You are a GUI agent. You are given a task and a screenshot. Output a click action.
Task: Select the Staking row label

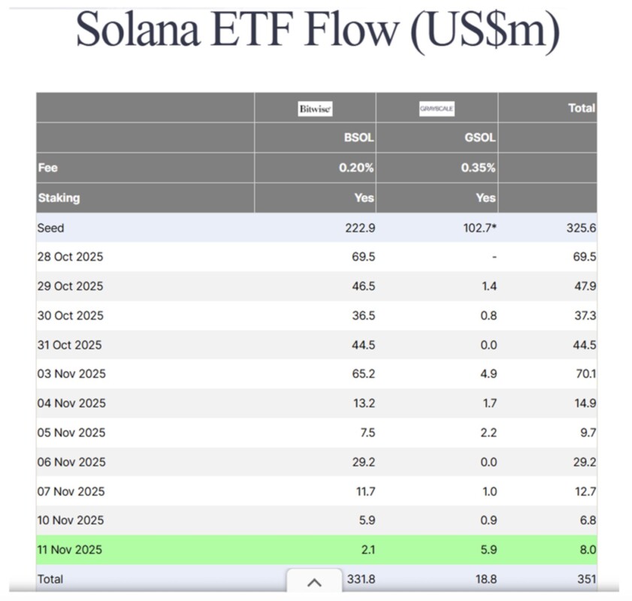[x=59, y=198]
